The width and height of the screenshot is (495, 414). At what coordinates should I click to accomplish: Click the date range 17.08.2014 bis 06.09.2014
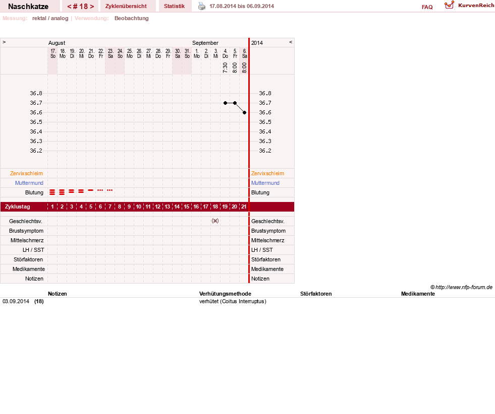(242, 6)
